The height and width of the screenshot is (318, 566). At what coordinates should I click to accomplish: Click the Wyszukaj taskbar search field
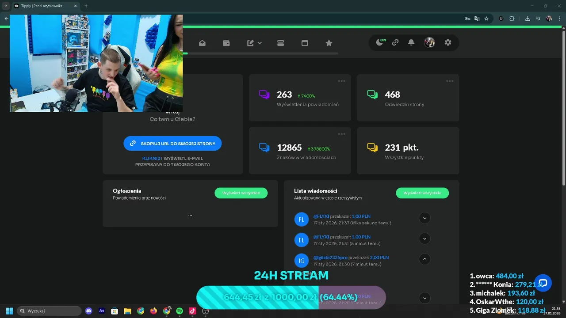point(49,311)
